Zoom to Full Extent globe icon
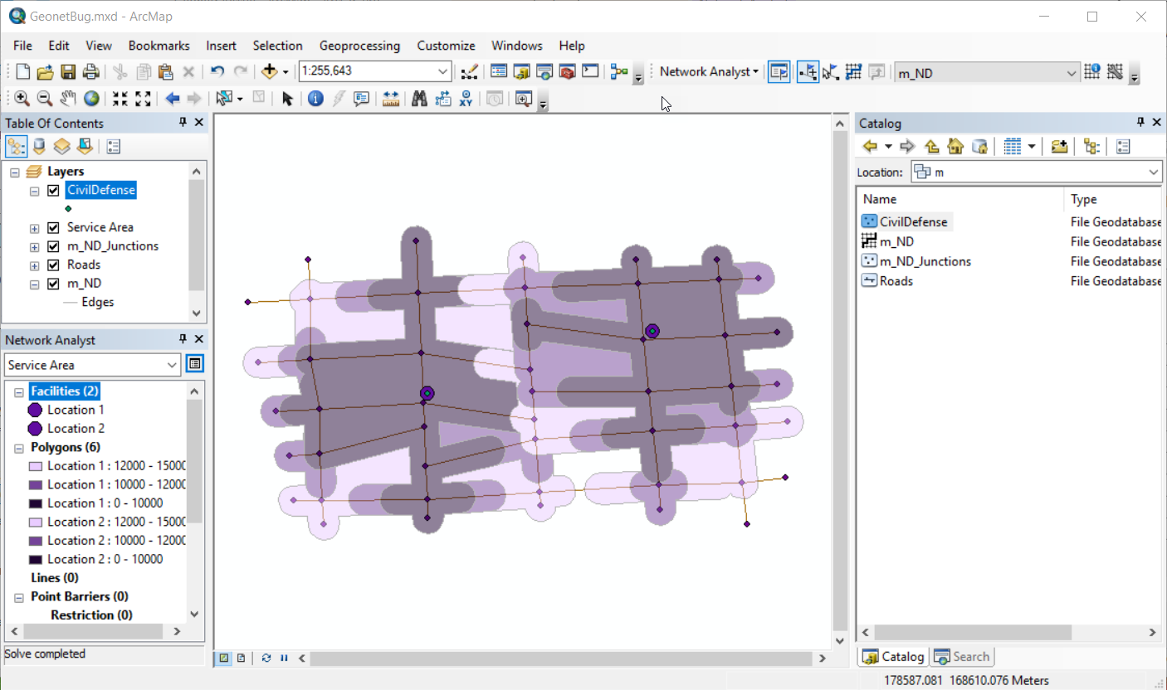Image resolution: width=1167 pixels, height=690 pixels. click(91, 99)
